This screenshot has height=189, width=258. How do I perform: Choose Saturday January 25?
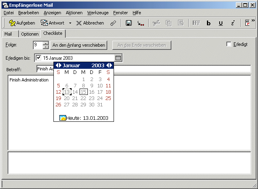[108, 98]
